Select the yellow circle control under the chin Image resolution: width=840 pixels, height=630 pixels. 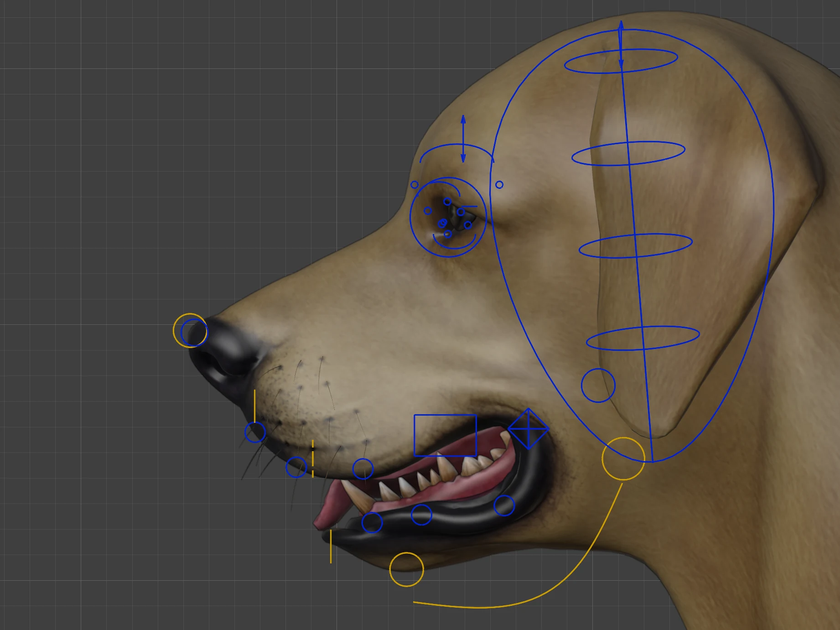[x=406, y=569]
